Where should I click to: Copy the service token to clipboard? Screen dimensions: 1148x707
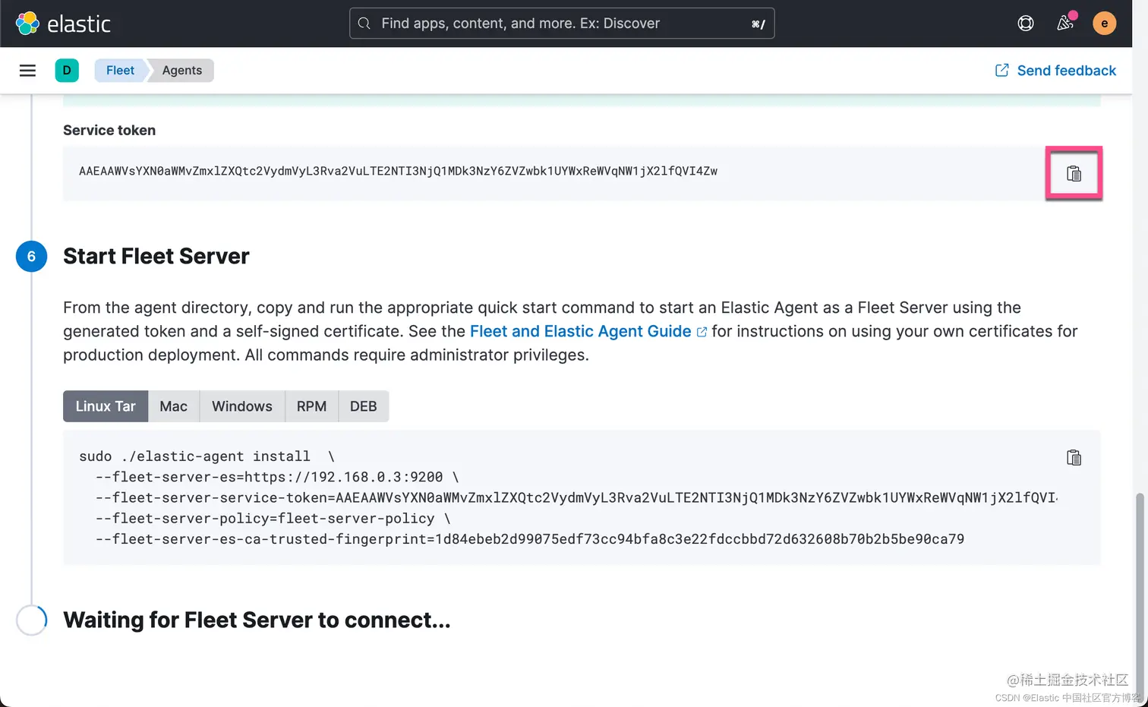1074,174
